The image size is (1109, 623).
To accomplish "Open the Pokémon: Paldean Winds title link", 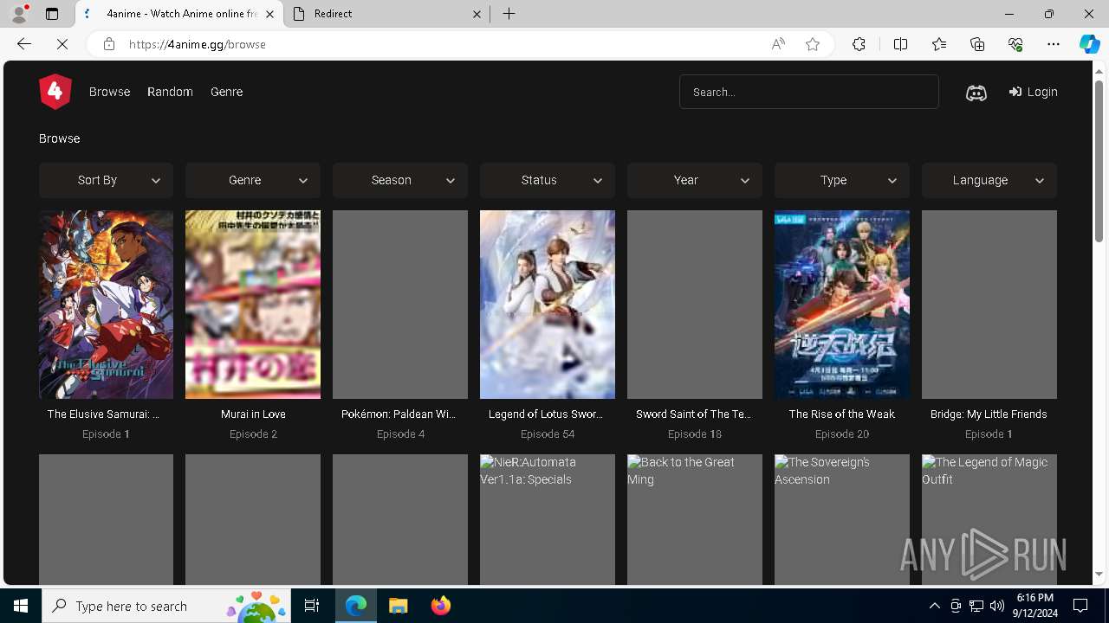I will [399, 414].
